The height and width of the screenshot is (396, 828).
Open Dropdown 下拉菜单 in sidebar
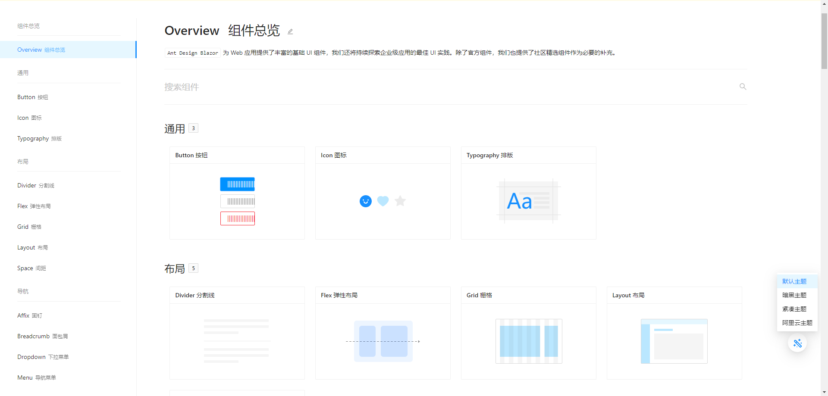click(43, 357)
